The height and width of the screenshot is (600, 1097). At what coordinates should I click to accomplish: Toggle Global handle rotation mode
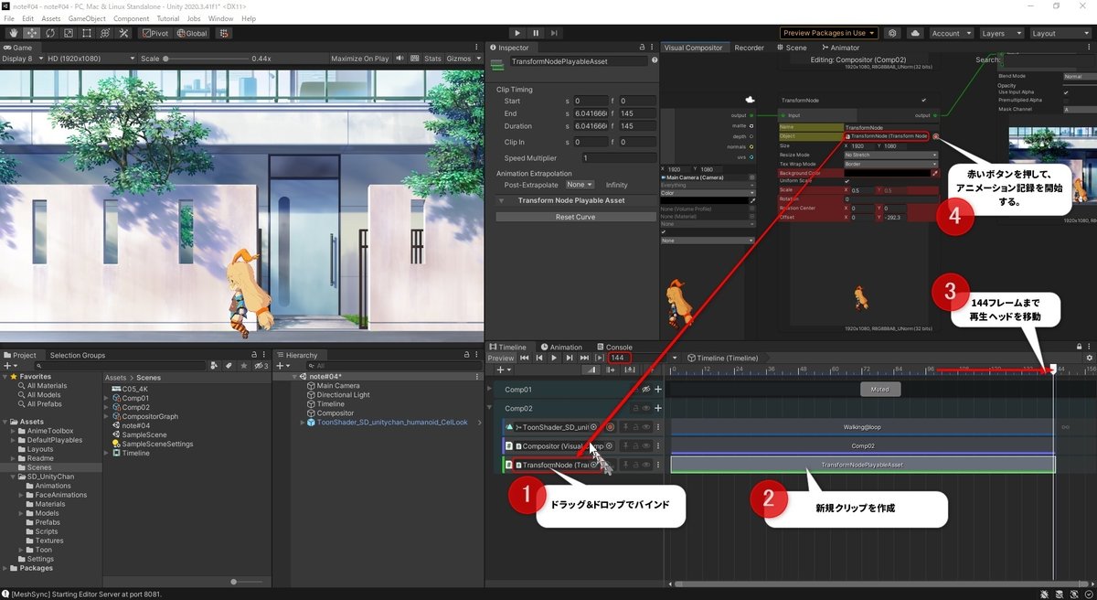coord(192,33)
